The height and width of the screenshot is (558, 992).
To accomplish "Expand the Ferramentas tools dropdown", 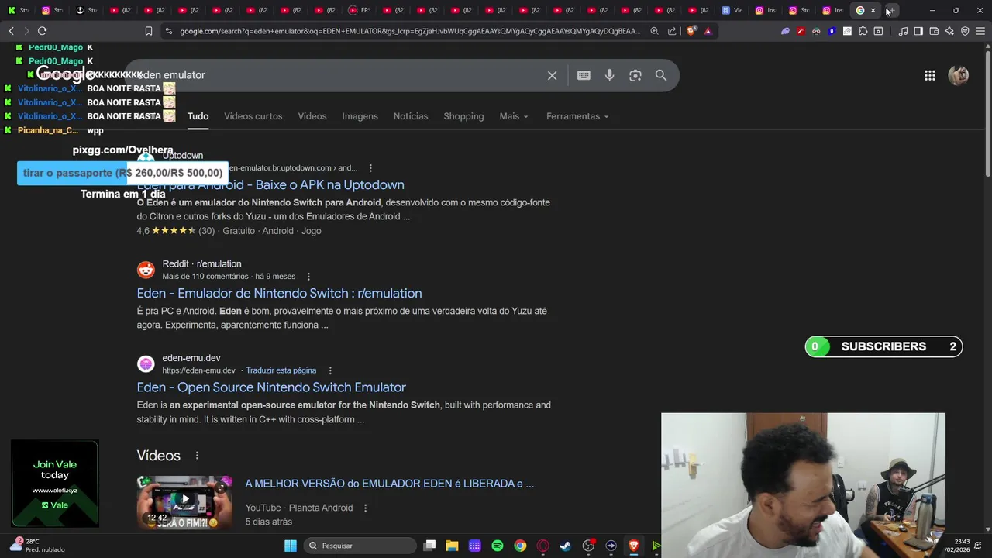I will pyautogui.click(x=577, y=116).
